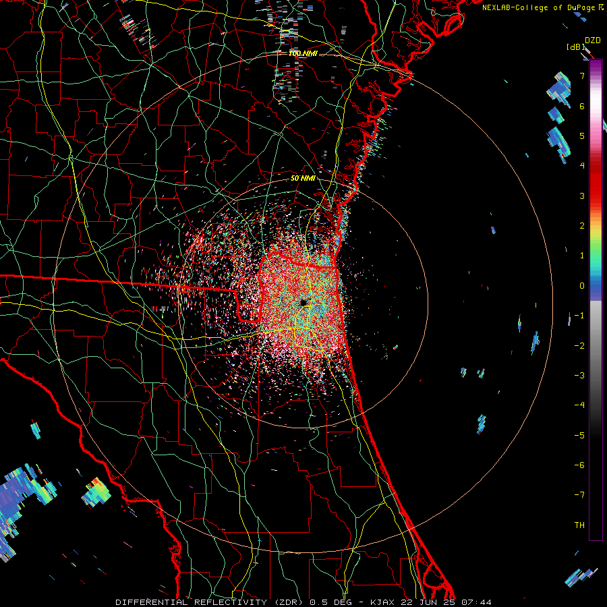Click the '100 NMI' range ring label

[x=303, y=53]
